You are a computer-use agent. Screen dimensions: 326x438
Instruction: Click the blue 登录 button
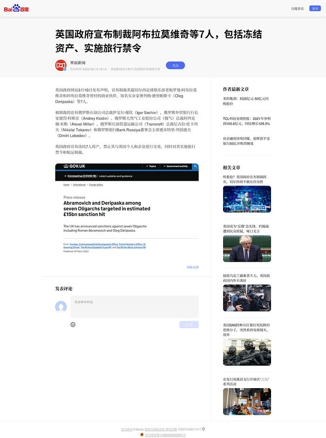point(315,9)
